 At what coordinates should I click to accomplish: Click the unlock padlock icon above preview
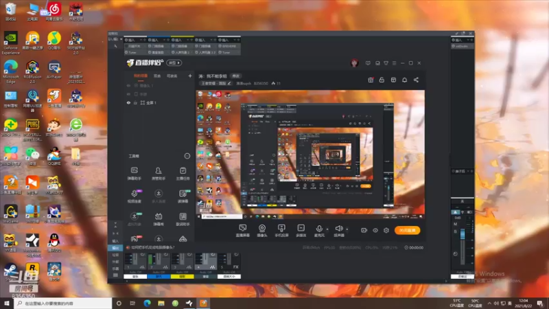pyautogui.click(x=382, y=80)
